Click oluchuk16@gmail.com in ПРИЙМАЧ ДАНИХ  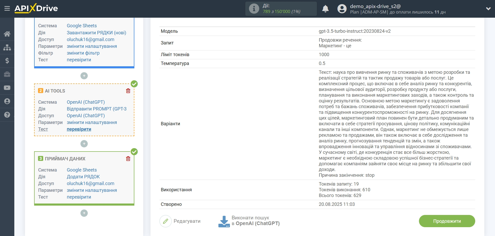tap(91, 183)
